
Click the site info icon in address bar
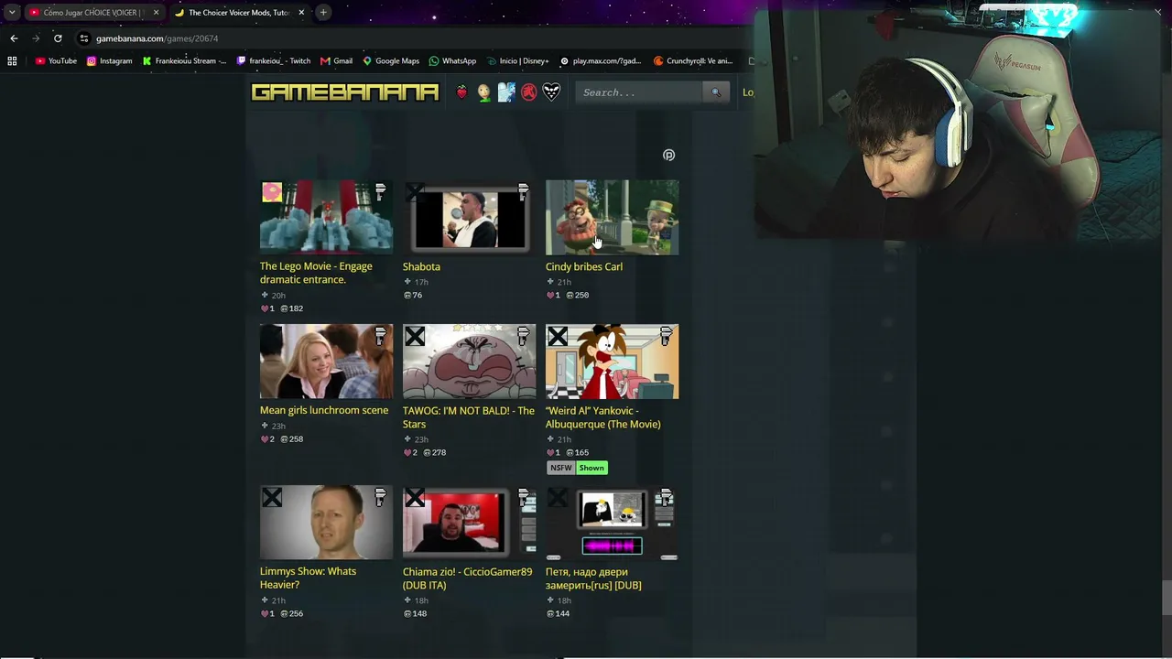tap(83, 38)
